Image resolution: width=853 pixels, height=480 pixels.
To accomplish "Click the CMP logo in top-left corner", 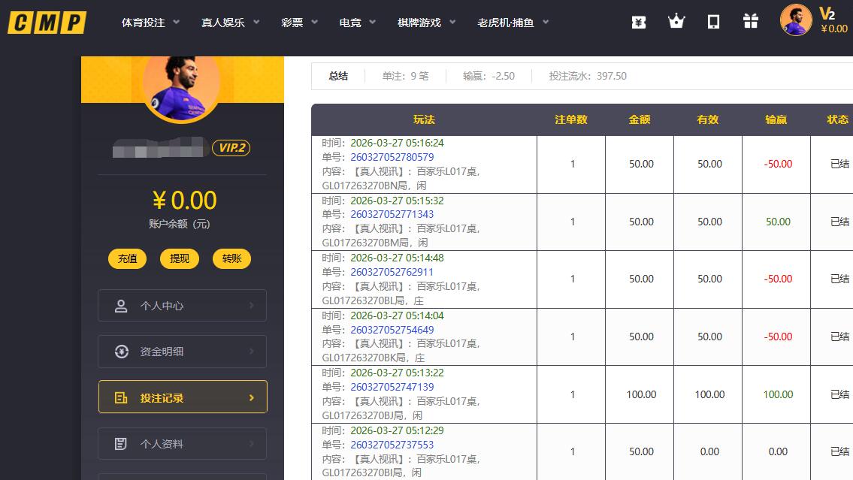I will [x=47, y=22].
